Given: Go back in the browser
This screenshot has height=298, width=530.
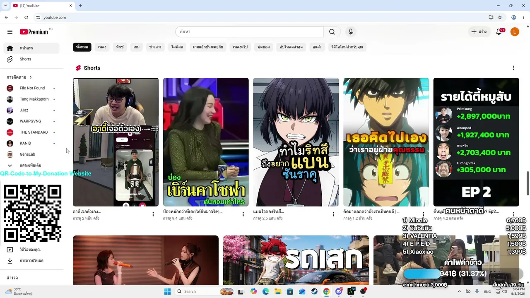Looking at the screenshot, I should pyautogui.click(x=6, y=17).
